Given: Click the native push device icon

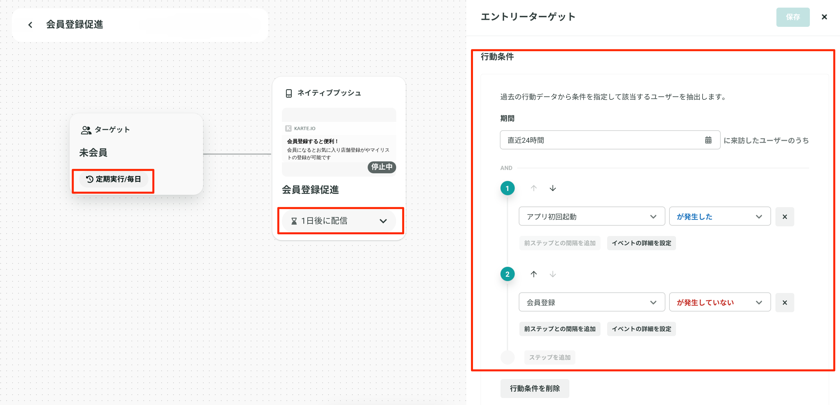Looking at the screenshot, I should tap(289, 93).
